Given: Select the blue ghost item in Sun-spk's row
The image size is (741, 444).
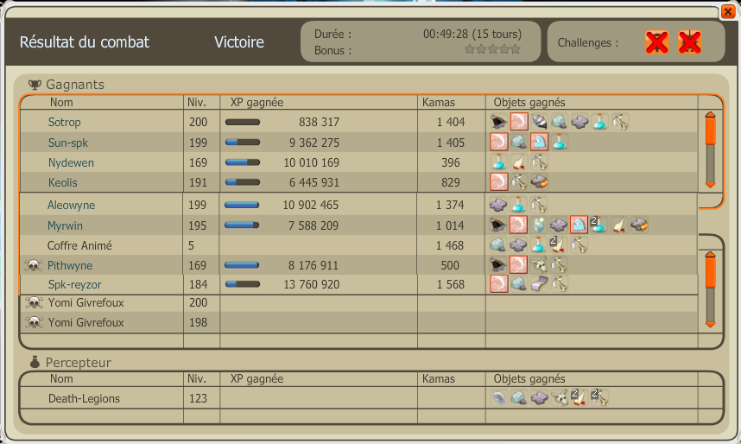Looking at the screenshot, I should (539, 142).
